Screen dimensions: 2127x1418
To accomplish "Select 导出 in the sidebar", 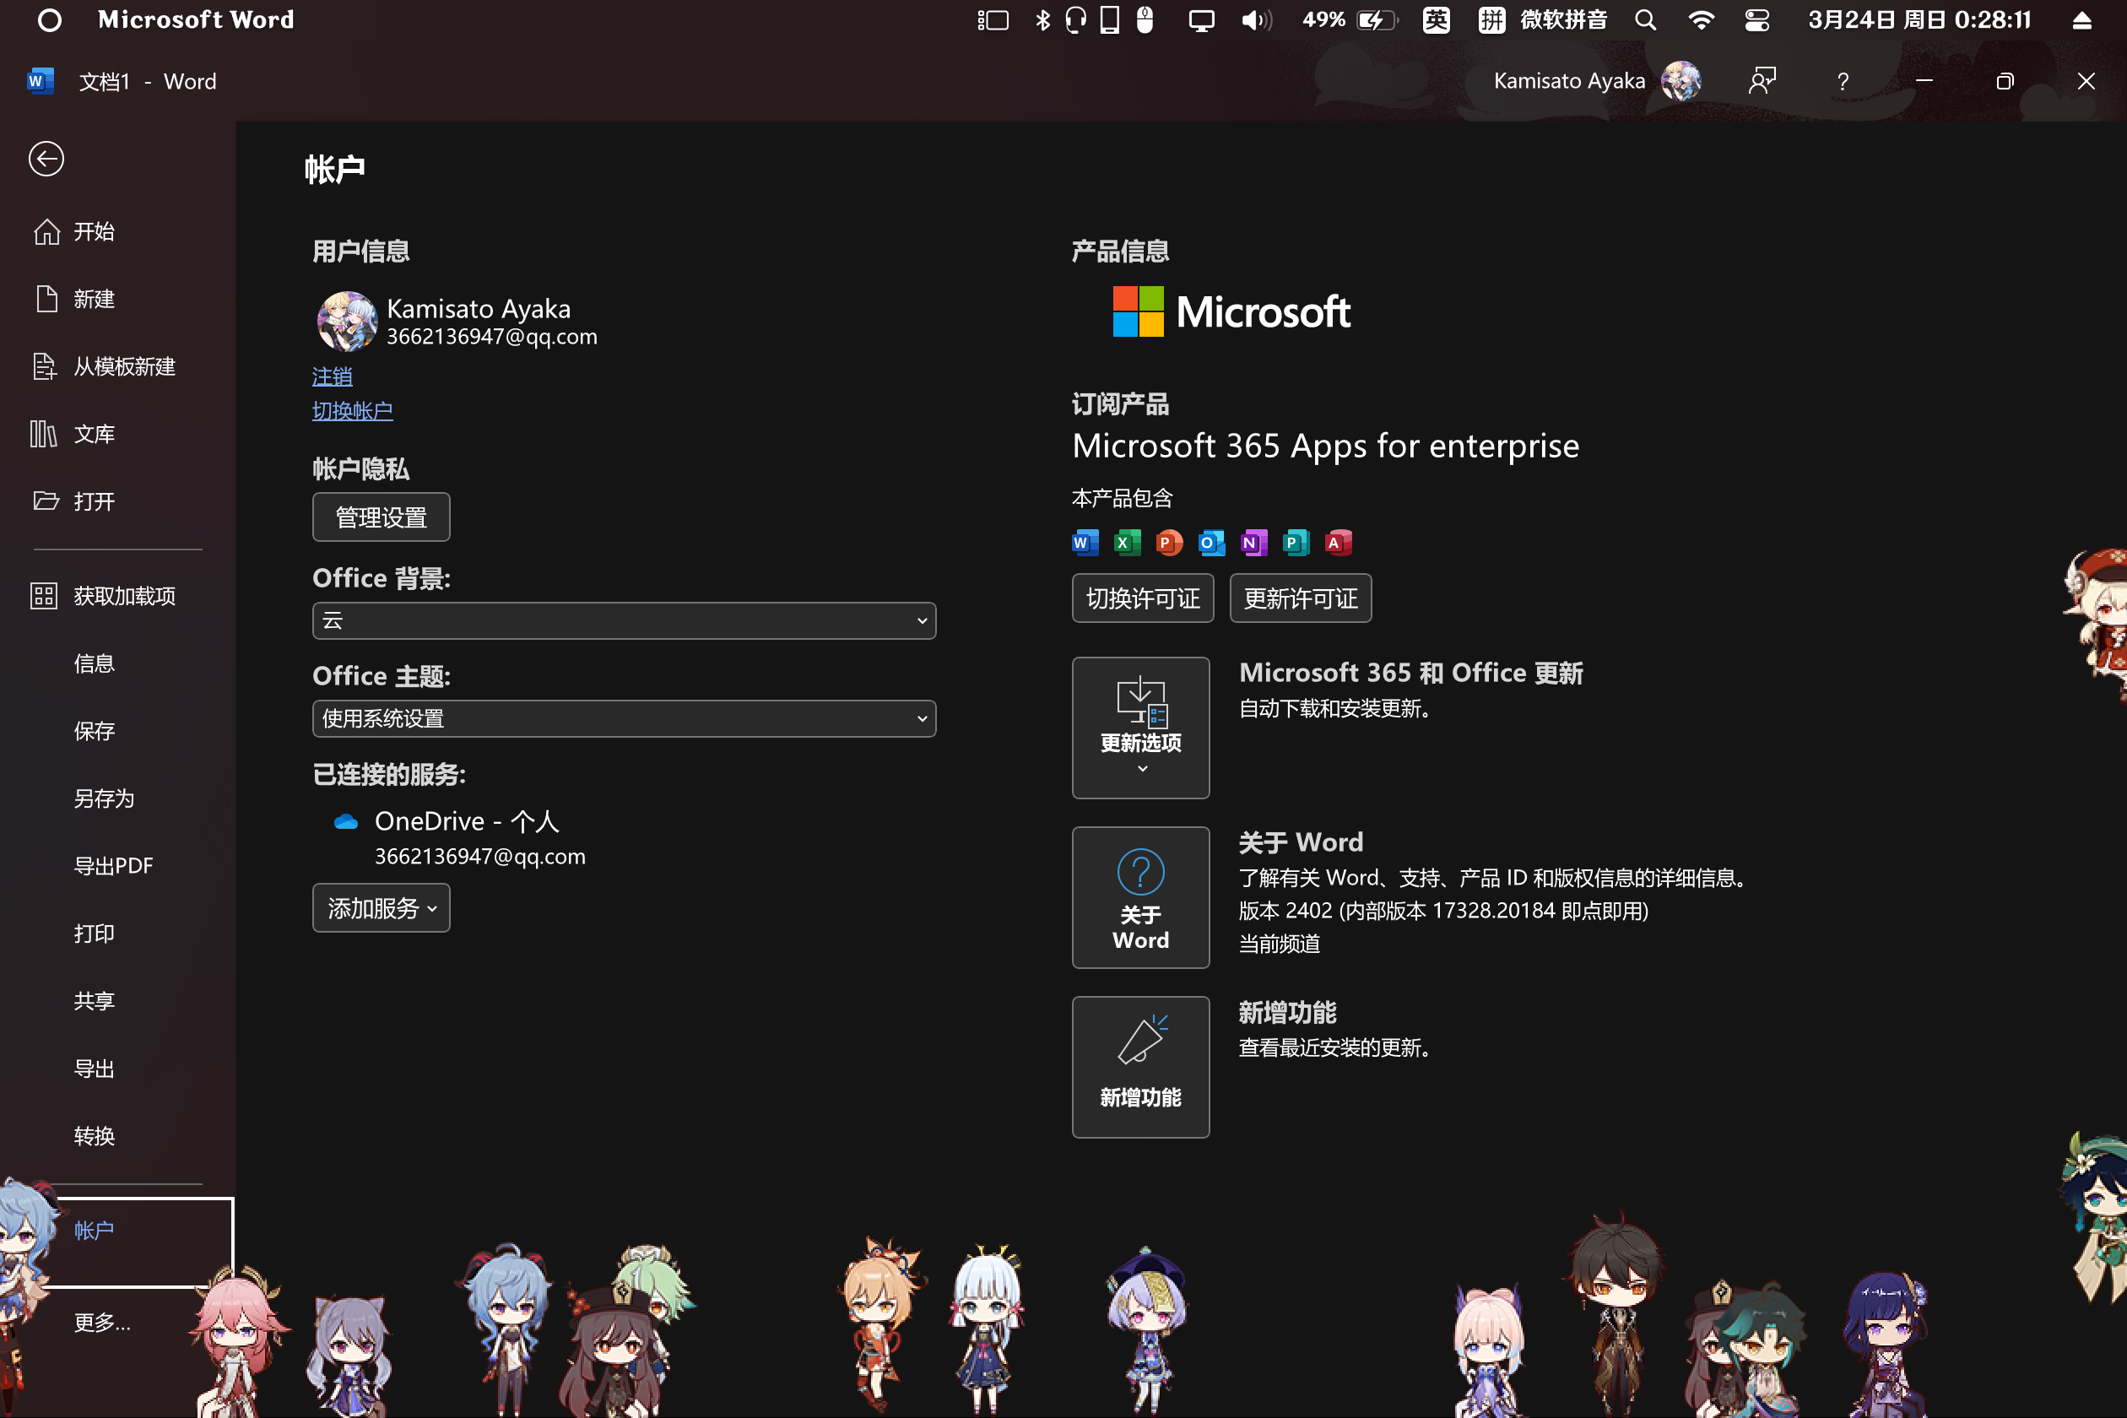I will pos(94,1069).
